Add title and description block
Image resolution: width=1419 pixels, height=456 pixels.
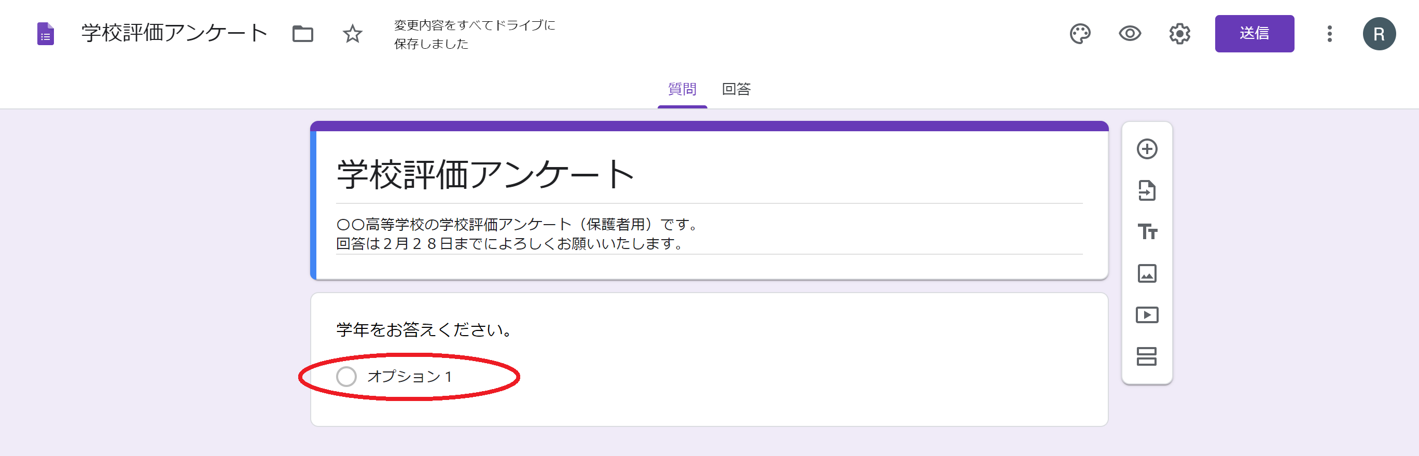1147,232
